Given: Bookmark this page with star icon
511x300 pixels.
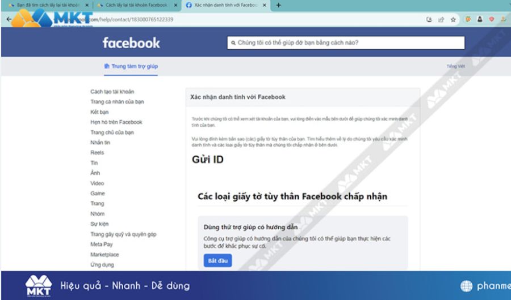Looking at the screenshot, I should pyautogui.click(x=453, y=19).
